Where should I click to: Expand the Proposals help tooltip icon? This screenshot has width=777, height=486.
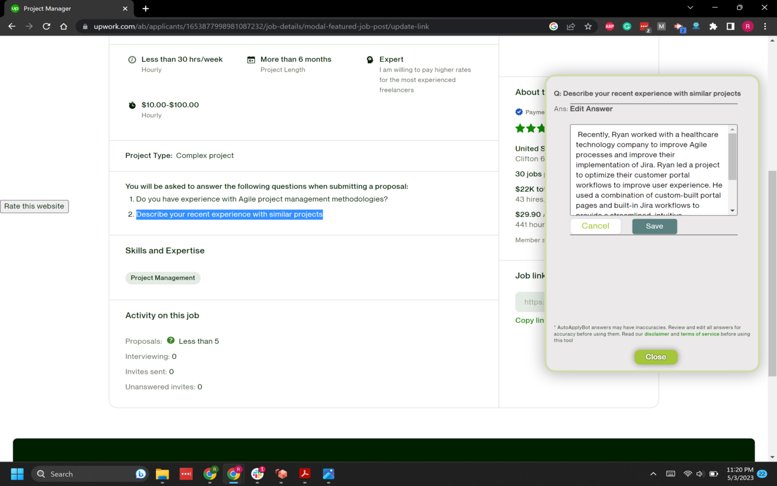[171, 341]
